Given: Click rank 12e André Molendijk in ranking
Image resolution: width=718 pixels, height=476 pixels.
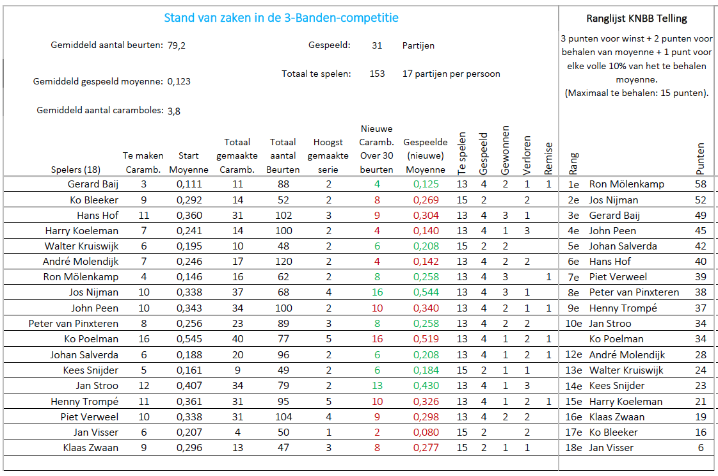Looking at the screenshot, I should point(616,354).
